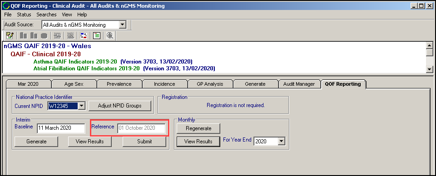Click the green lined list toolbar icon
Screen dimensions: 436x176
tap(96, 35)
